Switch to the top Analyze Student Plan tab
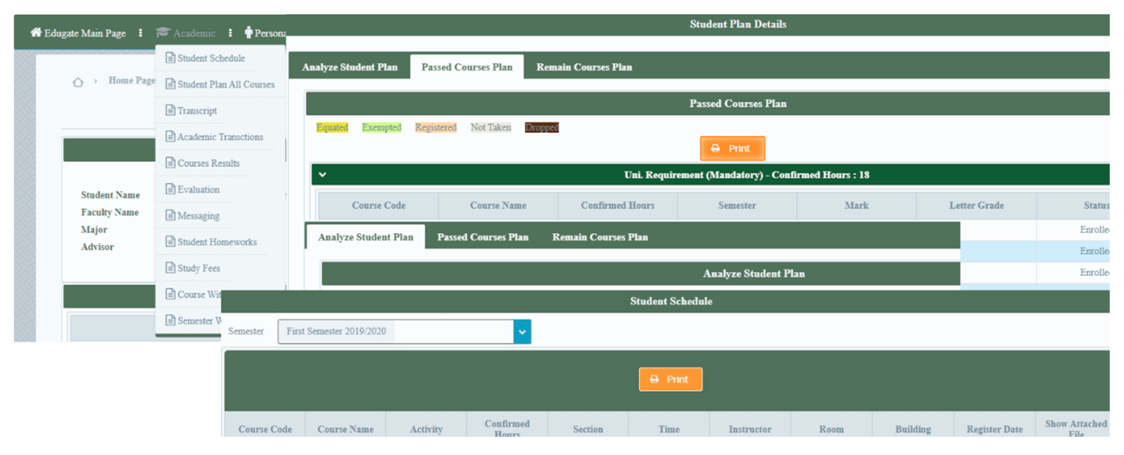The height and width of the screenshot is (455, 1124). (349, 67)
